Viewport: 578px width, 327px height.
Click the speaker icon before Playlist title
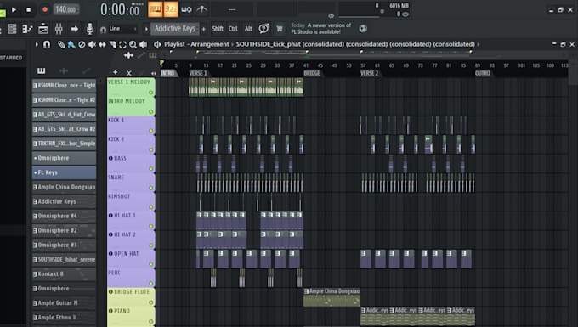coord(157,44)
